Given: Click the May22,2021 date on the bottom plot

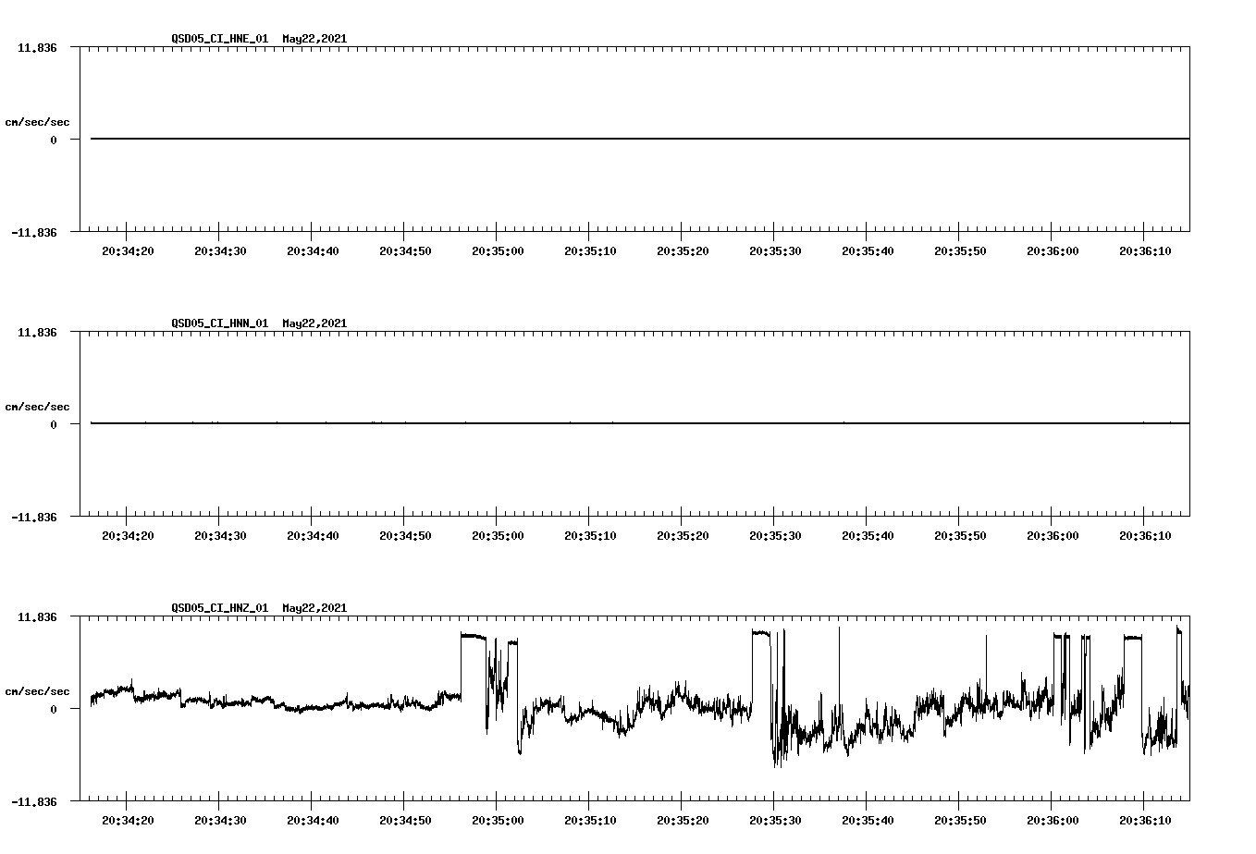Looking at the screenshot, I should (x=314, y=609).
